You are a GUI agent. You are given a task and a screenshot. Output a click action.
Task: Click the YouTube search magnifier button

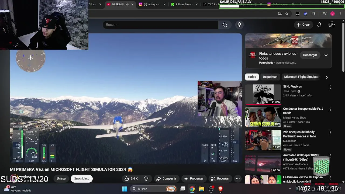coord(225,25)
